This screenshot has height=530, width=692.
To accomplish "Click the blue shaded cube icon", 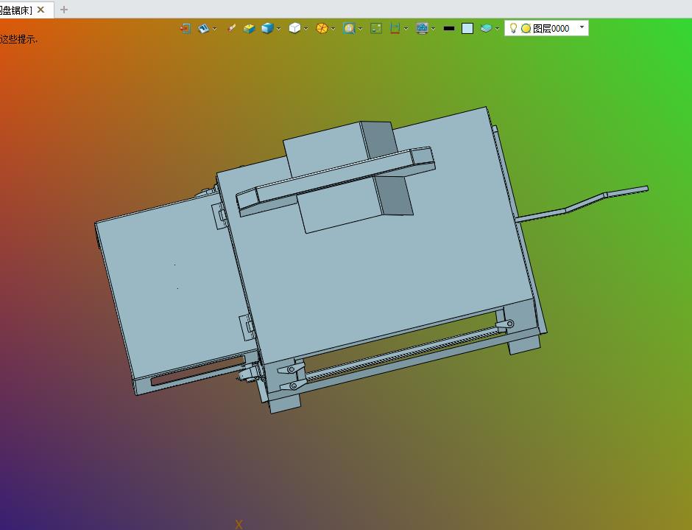I will [x=267, y=29].
